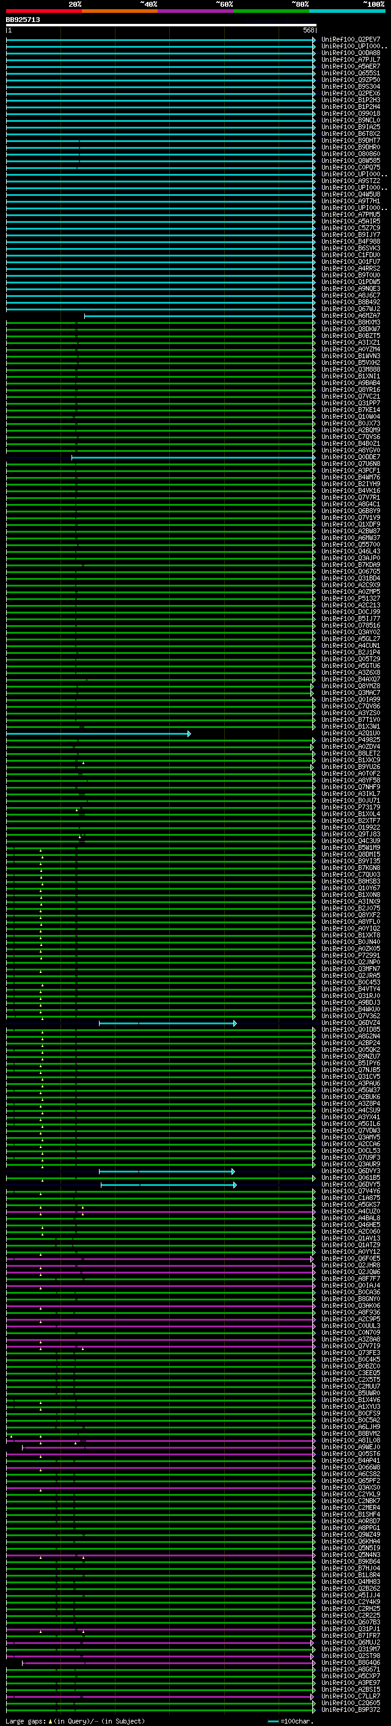Click hit label UniRef100_C5Z7C9

point(350,228)
